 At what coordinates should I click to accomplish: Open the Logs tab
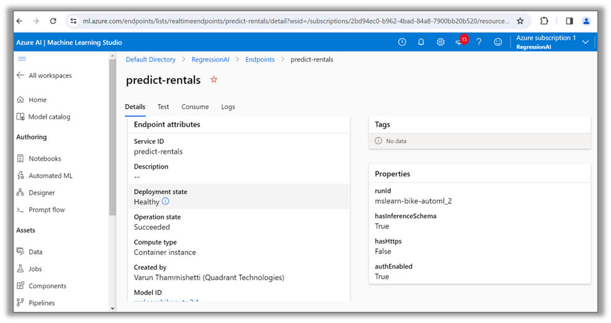[x=228, y=107]
